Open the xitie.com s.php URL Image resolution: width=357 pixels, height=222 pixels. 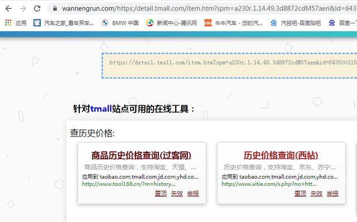point(269,184)
